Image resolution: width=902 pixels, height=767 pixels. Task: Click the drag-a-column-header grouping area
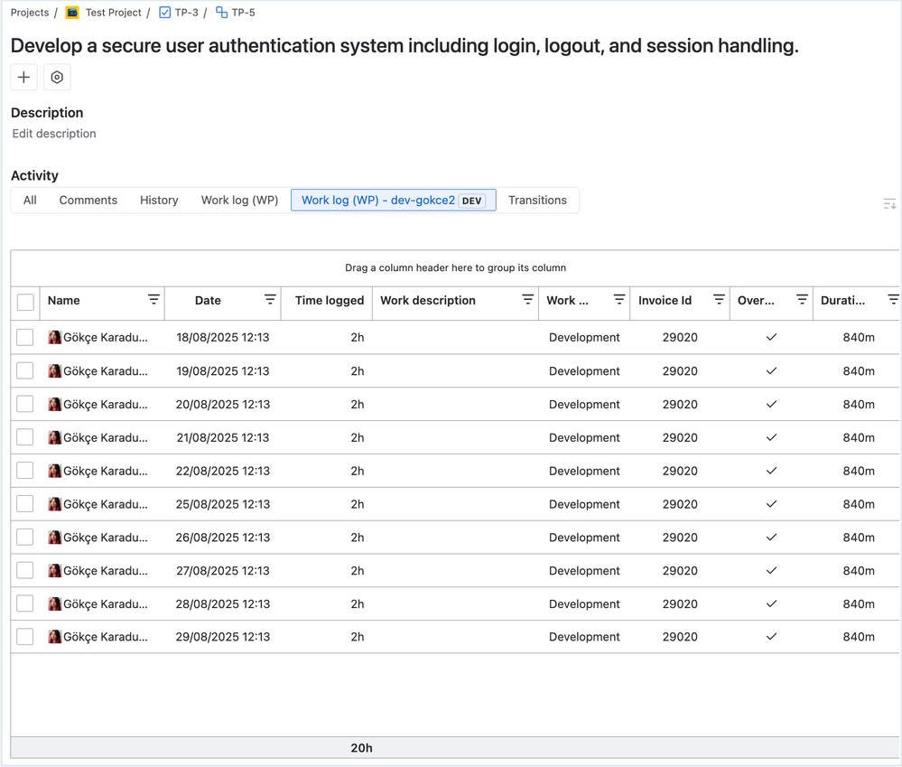(455, 267)
